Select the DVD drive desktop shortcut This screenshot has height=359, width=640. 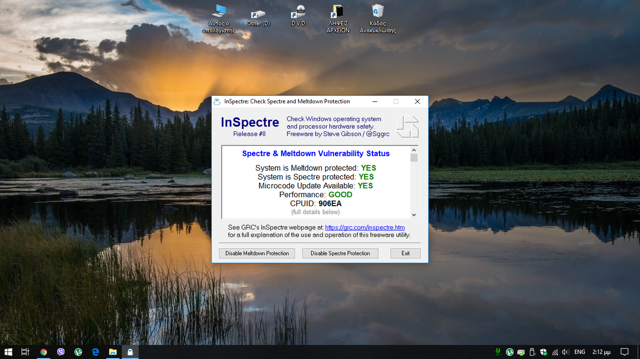click(x=298, y=15)
